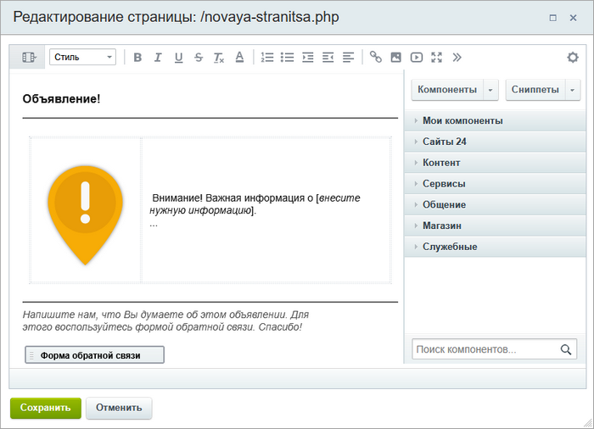This screenshot has height=429, width=594.
Task: Open editor settings gear
Action: point(573,58)
